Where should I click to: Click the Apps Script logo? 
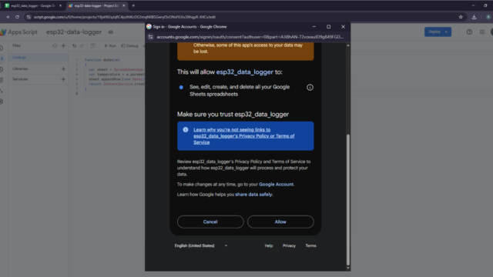3,32
